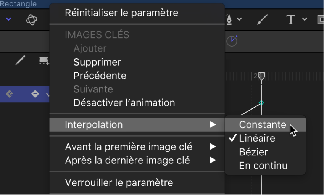
Task: Click the playhead marker at frame 24
Action: 261,76
